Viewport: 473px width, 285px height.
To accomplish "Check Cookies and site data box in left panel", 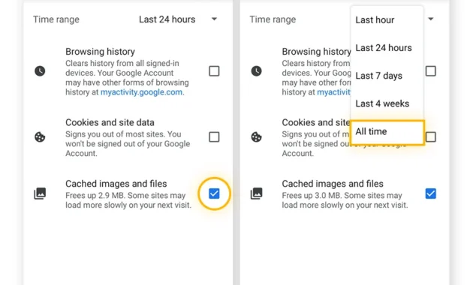I will (x=214, y=136).
